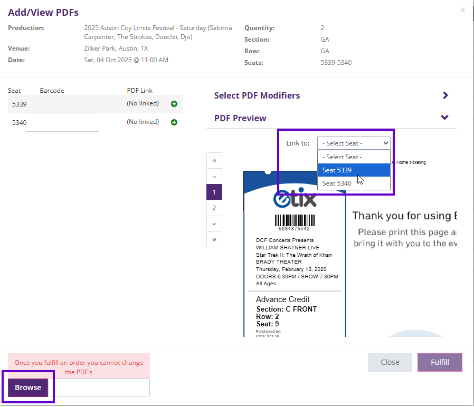
Task: Add a PDF link for seat 5339
Action: pyautogui.click(x=174, y=104)
